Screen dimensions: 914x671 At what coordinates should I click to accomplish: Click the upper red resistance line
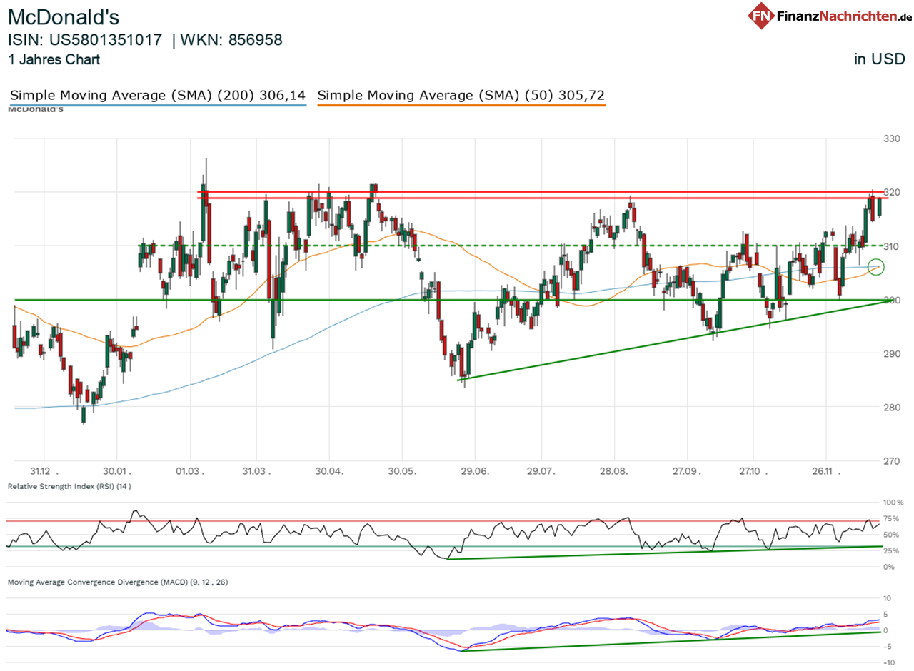pos(500,192)
